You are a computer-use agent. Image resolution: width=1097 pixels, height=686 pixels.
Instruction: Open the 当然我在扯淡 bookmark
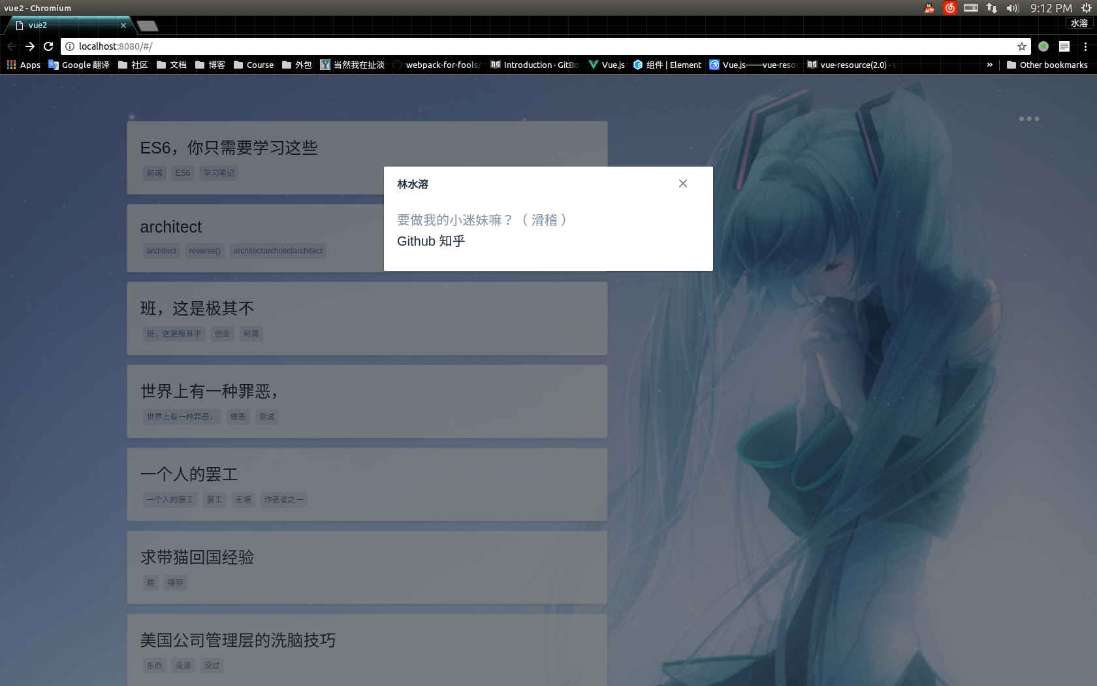[x=353, y=65]
